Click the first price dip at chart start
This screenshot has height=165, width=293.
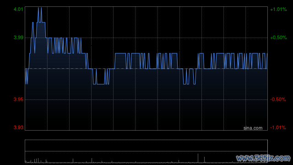[27, 82]
